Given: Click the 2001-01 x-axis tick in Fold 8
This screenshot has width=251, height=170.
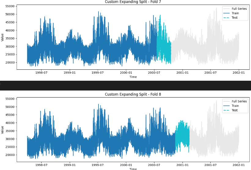Looking at the screenshot, I should pyautogui.click(x=182, y=165).
